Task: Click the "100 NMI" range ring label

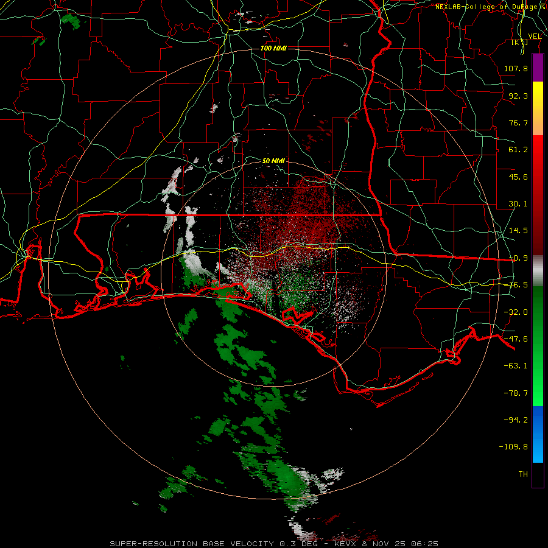Action: click(x=273, y=48)
